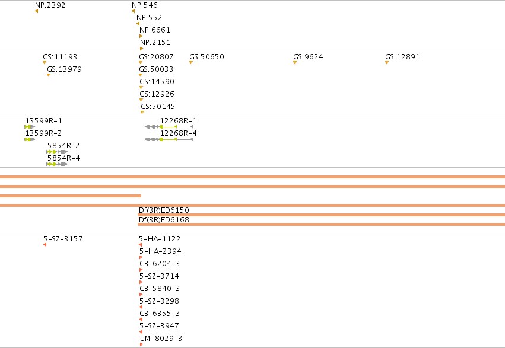Click the NP:552 insertion marker triangle

pos(138,24)
